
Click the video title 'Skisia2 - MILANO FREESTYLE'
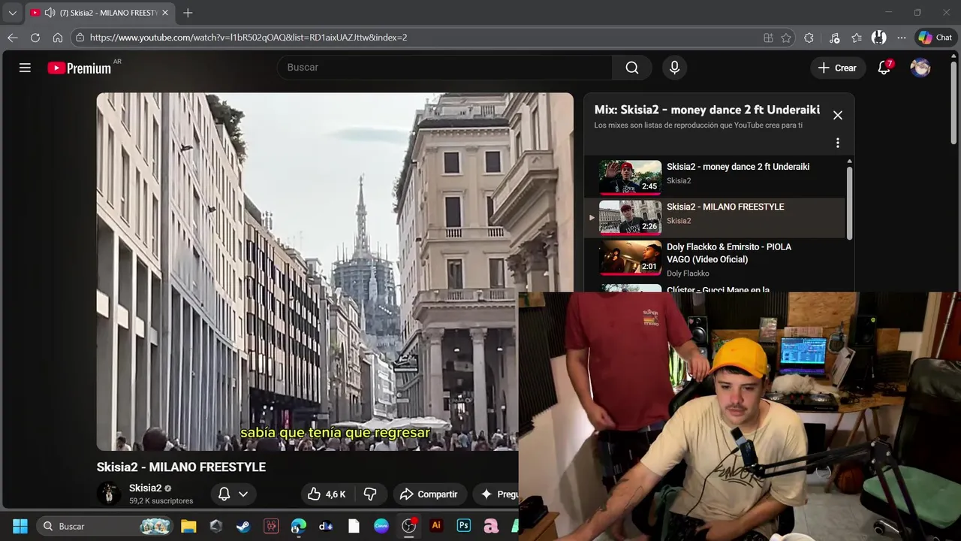click(x=181, y=467)
